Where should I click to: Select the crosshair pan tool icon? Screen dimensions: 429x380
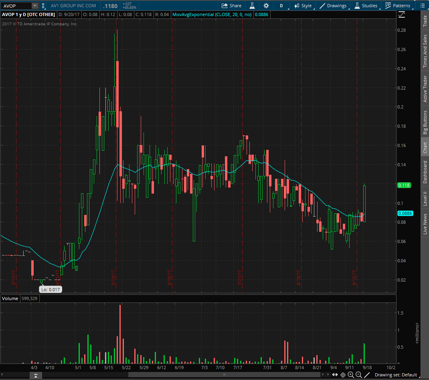pos(343,375)
